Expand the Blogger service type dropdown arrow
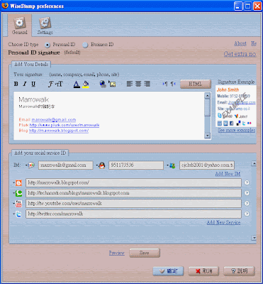This screenshot has height=284, width=263. point(13,183)
